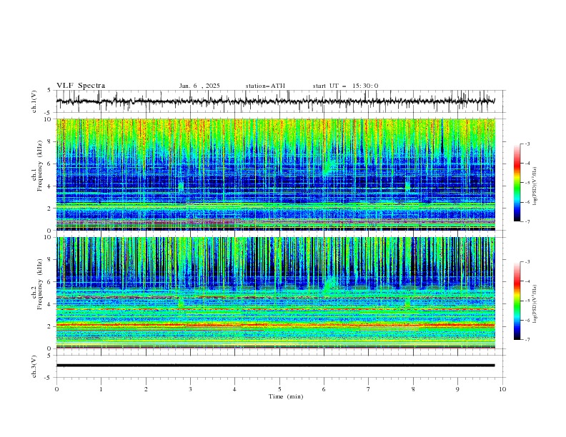
Task: Click the time axis tick label "0"
Action: click(56, 389)
